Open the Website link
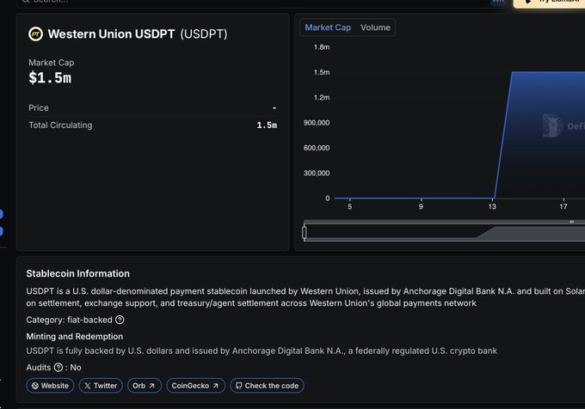Viewport: 585px width, 409px height. coord(50,386)
